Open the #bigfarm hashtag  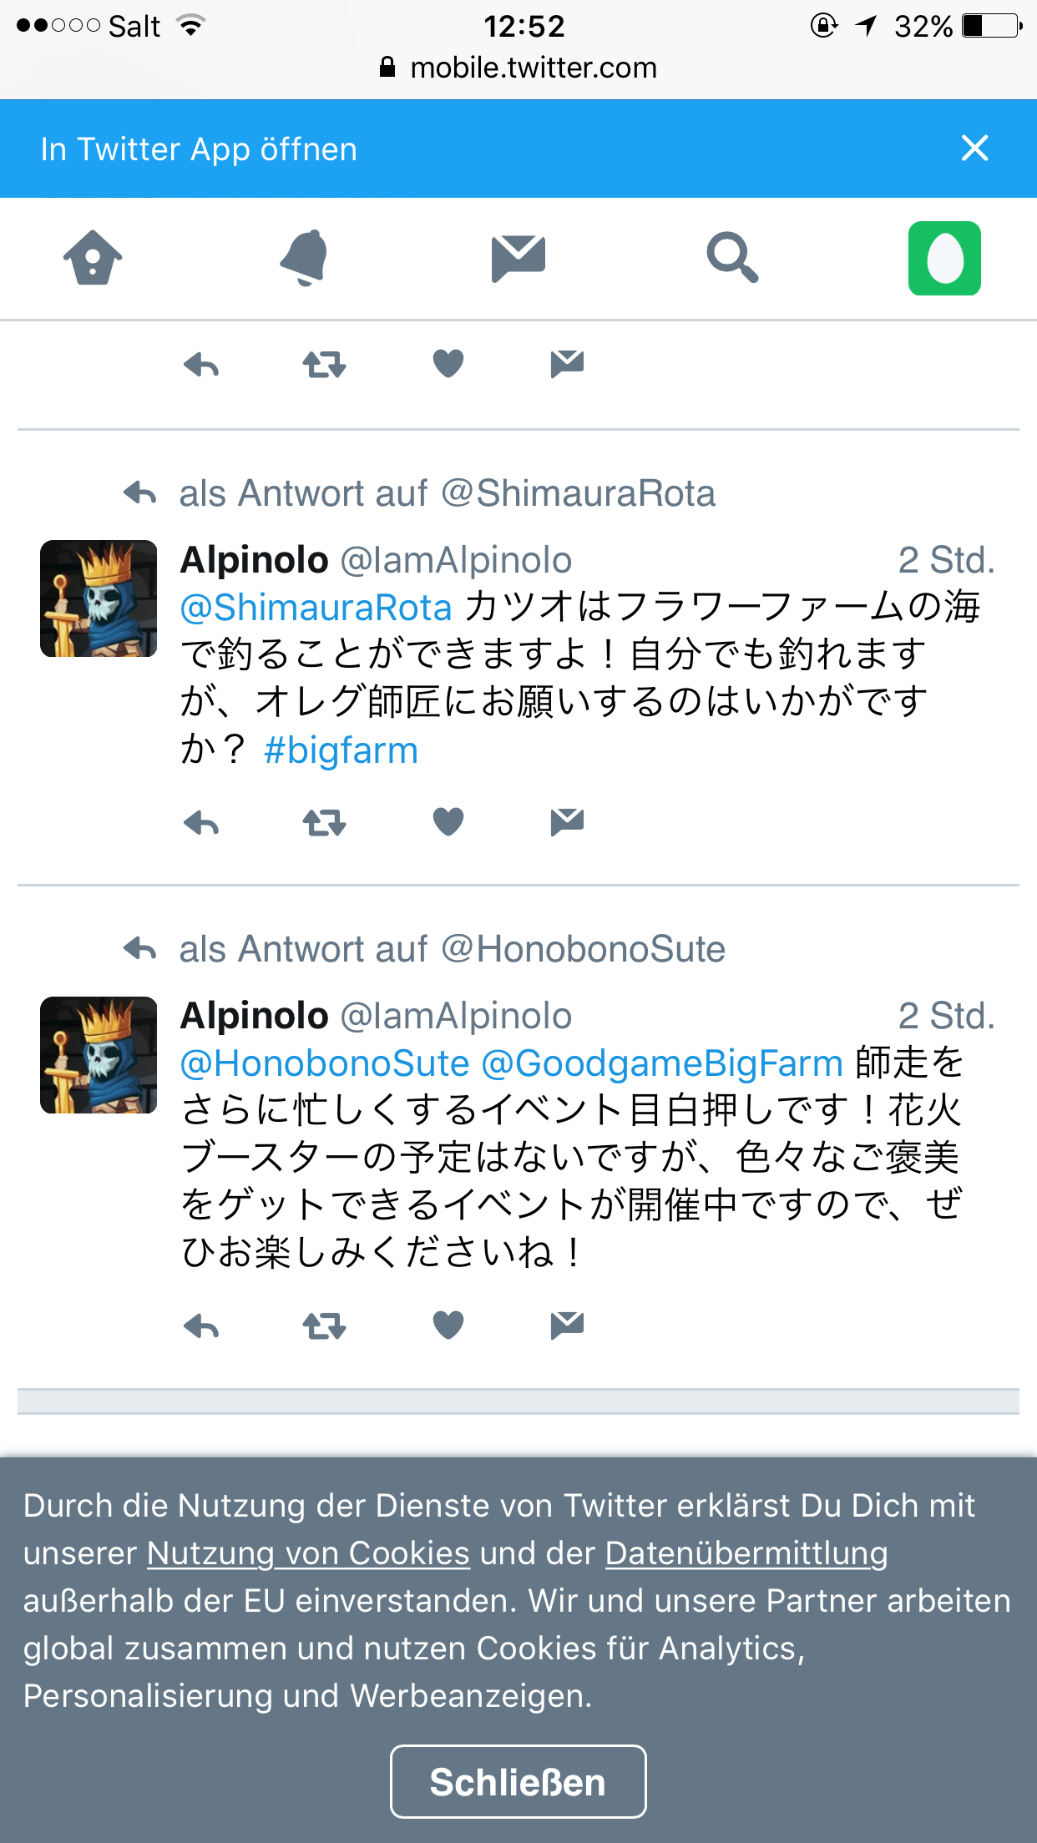tap(341, 750)
